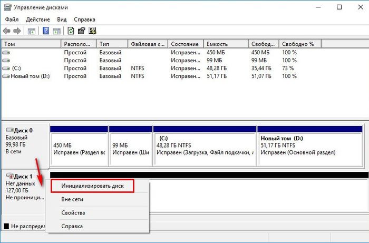369x243 pixels.
Task: Select the 99 МБ volume drive icon
Action: 6,61
